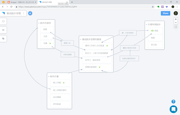180x115 pixels.
Task: Click the blue plus button to add a card
Action: coord(30,13)
